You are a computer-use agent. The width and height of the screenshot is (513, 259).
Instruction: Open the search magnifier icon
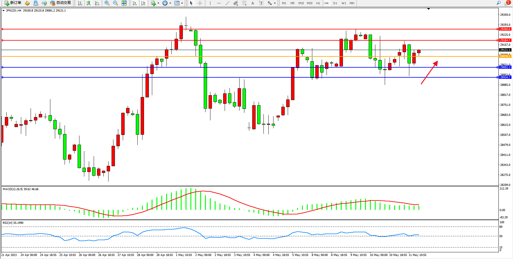click(498, 3)
